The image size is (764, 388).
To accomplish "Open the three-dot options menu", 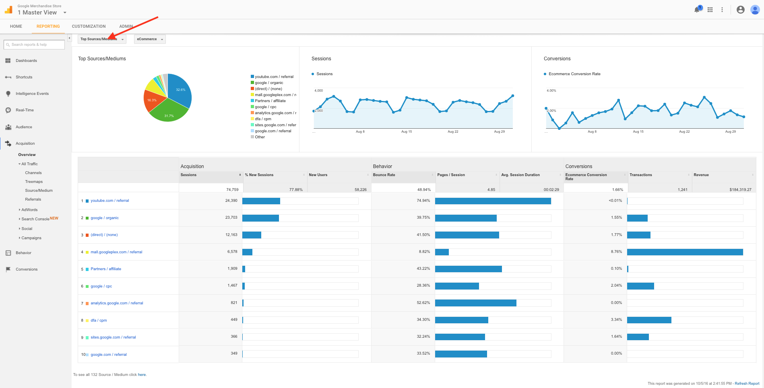I will point(723,9).
